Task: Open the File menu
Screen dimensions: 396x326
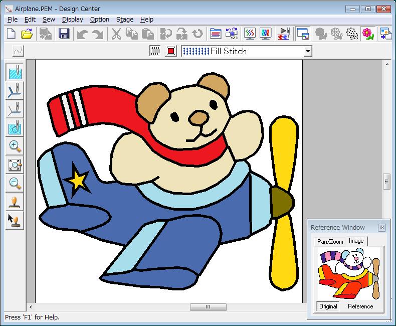Action: tap(13, 20)
